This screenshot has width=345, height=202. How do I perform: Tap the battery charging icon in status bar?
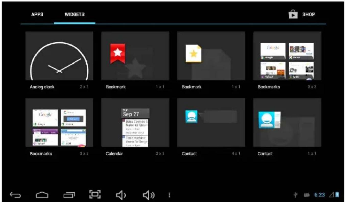pos(337,195)
